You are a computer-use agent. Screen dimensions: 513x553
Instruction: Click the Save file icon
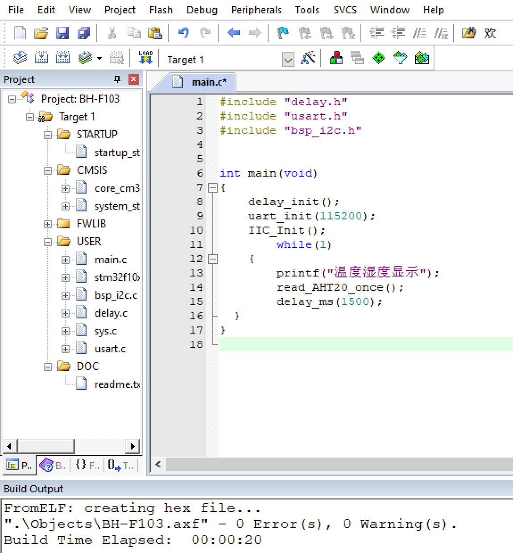click(x=62, y=33)
